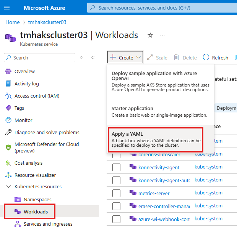
Task: Open Workloads in the sidebar
Action: (36, 212)
